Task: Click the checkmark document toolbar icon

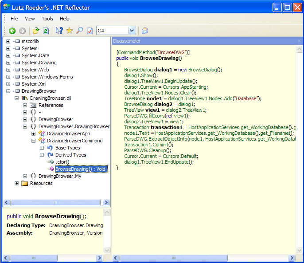Action: [90, 31]
